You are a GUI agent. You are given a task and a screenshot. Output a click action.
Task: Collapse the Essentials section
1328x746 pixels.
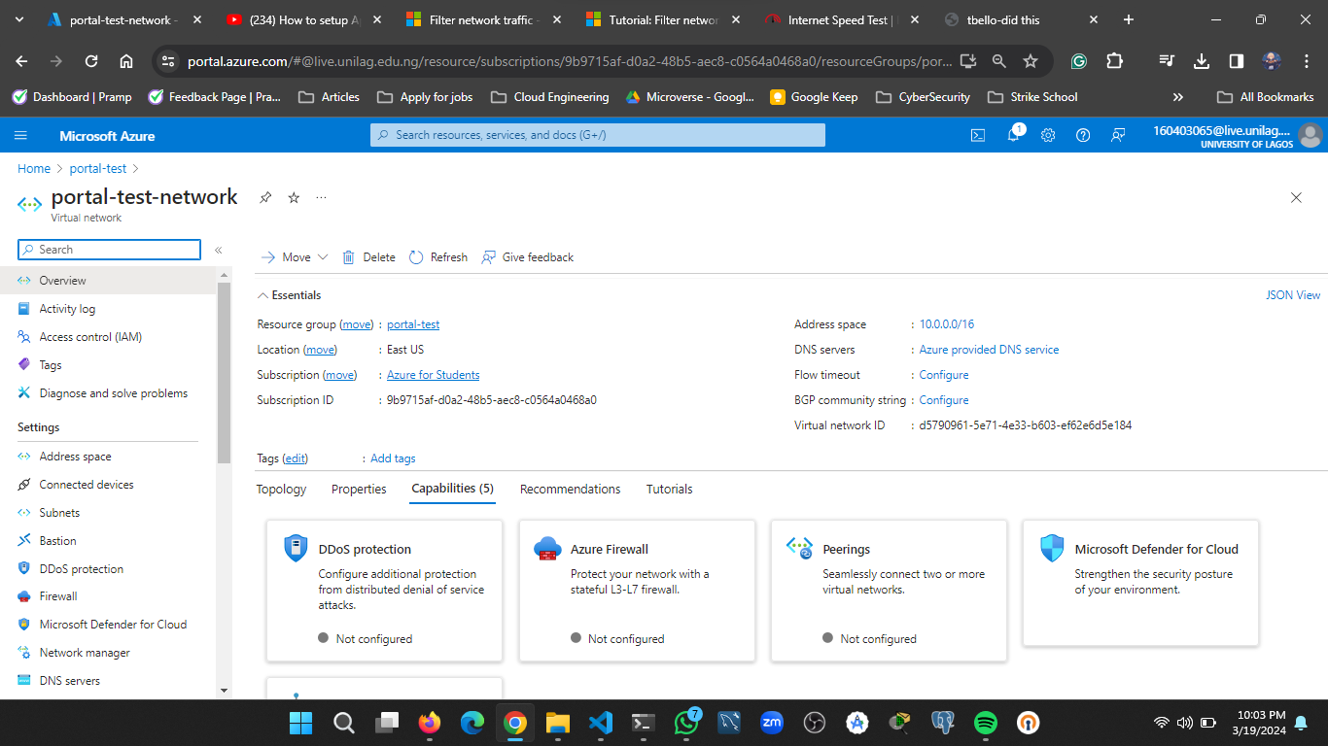point(289,295)
